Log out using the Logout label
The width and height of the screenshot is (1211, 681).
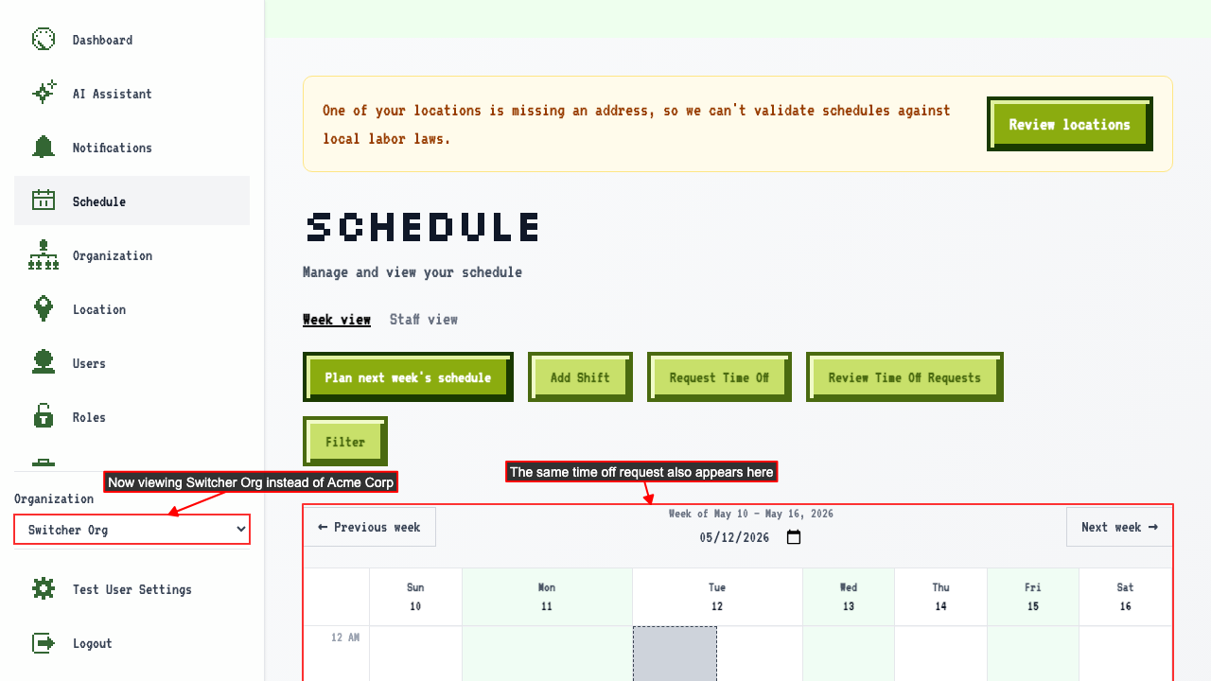[92, 643]
